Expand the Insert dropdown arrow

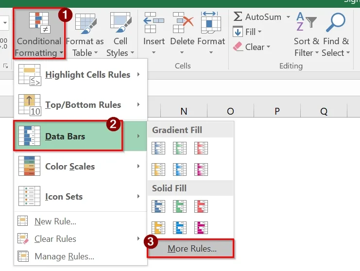[x=154, y=52]
